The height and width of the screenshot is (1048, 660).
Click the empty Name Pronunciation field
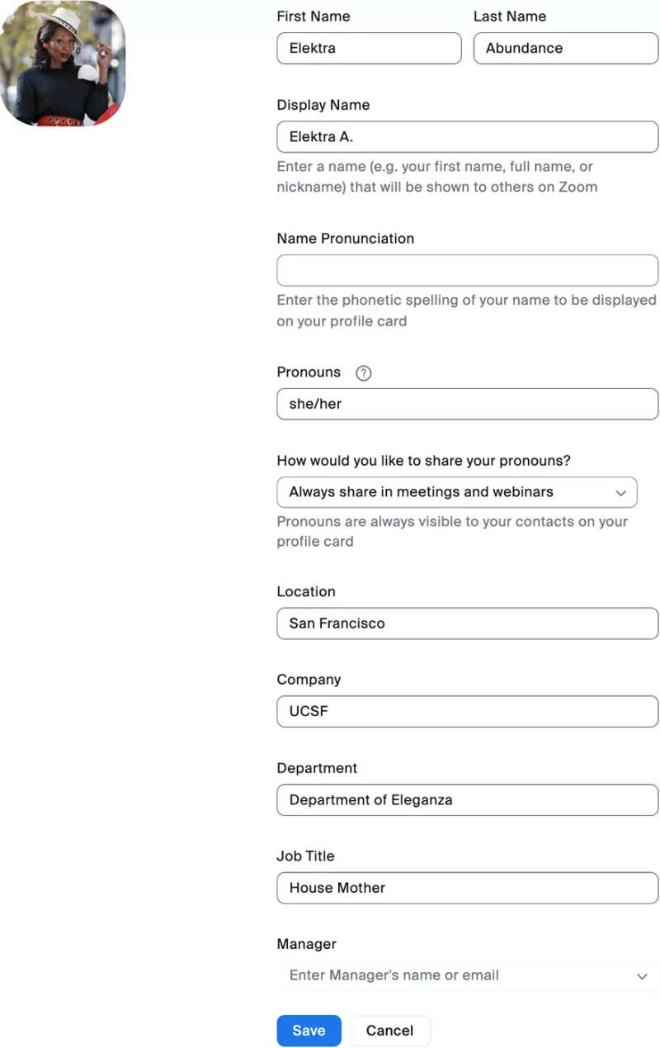tap(468, 270)
